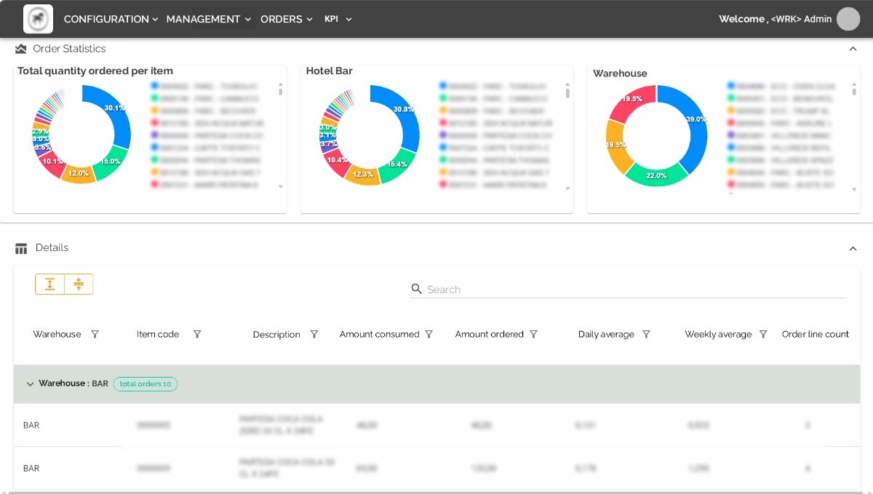This screenshot has height=494, width=873.
Task: Open the MANAGEMENT menu
Action: click(208, 19)
